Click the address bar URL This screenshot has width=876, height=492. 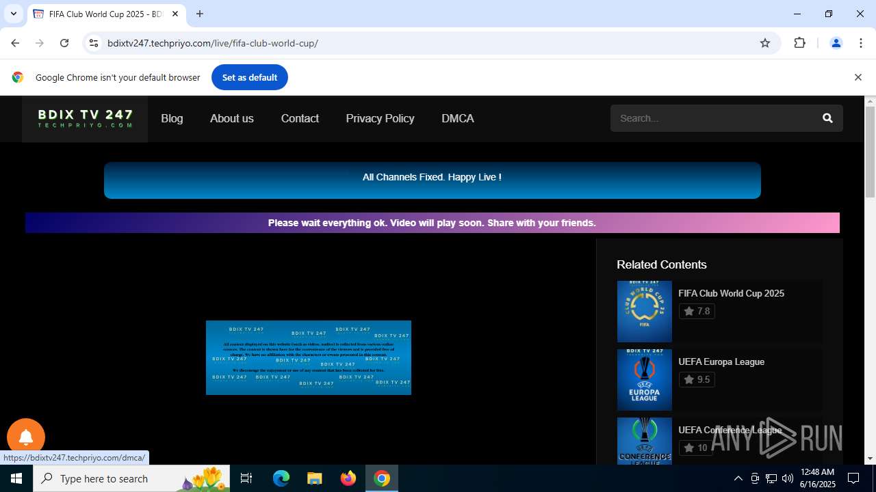click(x=213, y=43)
